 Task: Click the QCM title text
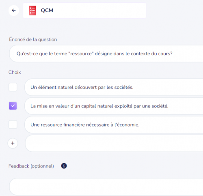pyautogui.click(x=47, y=11)
